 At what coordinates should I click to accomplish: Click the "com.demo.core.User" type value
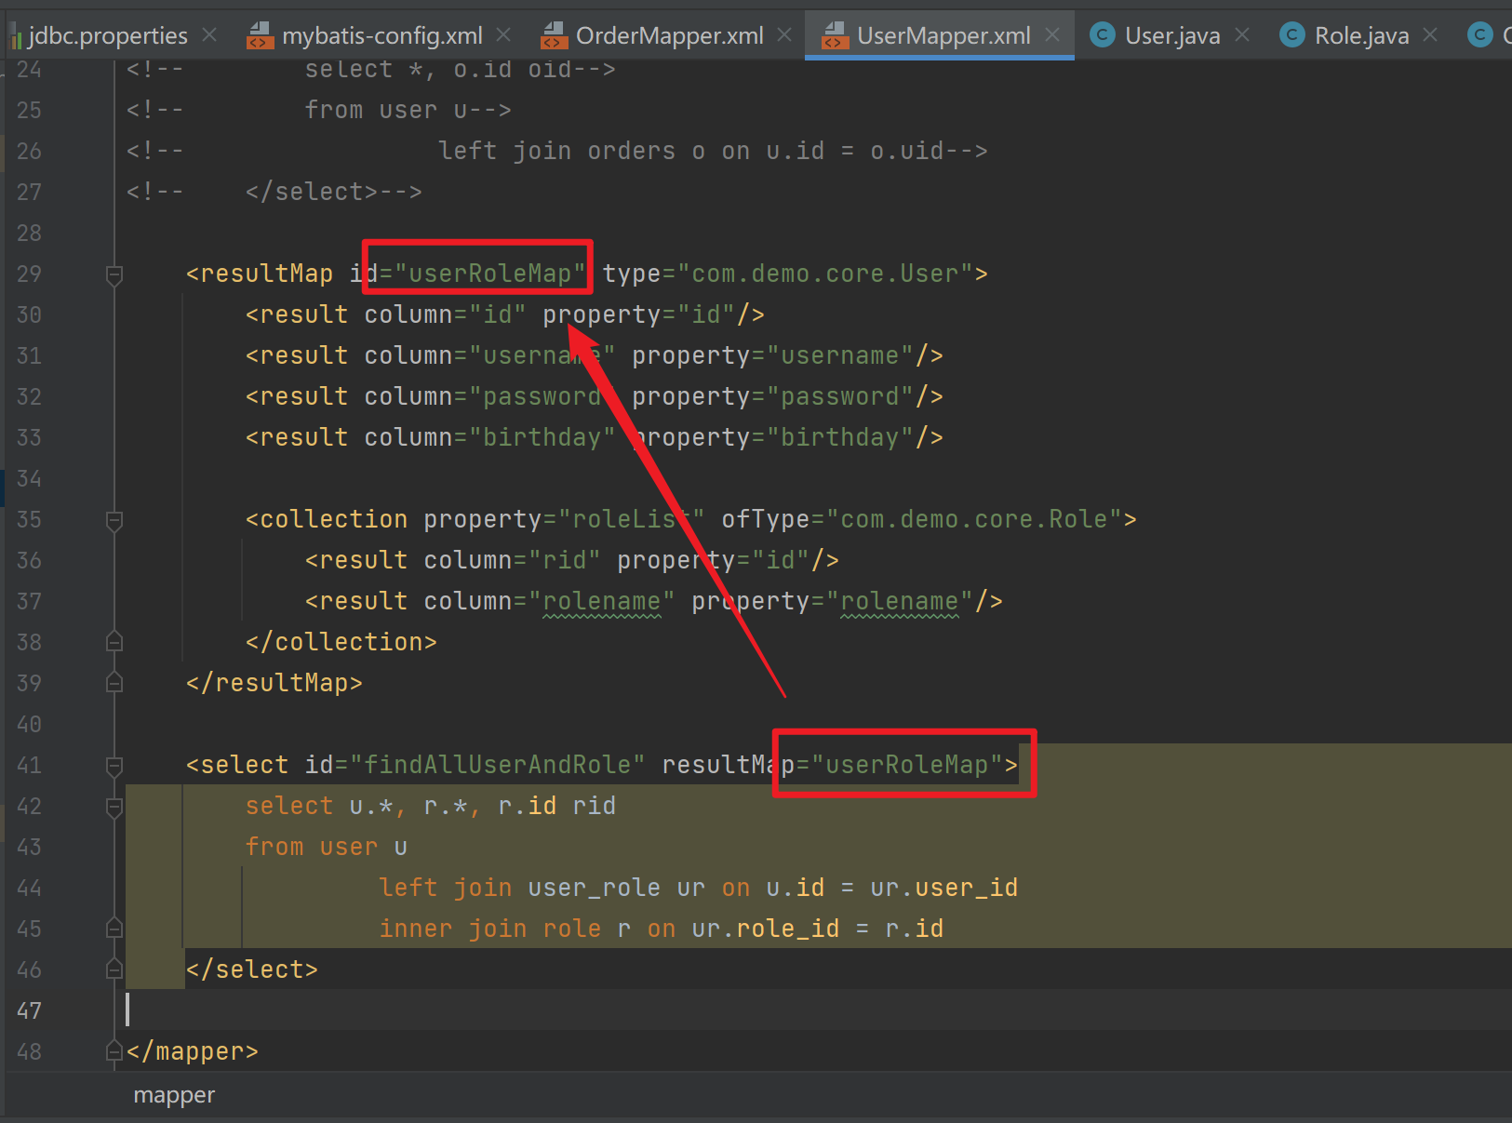824,274
